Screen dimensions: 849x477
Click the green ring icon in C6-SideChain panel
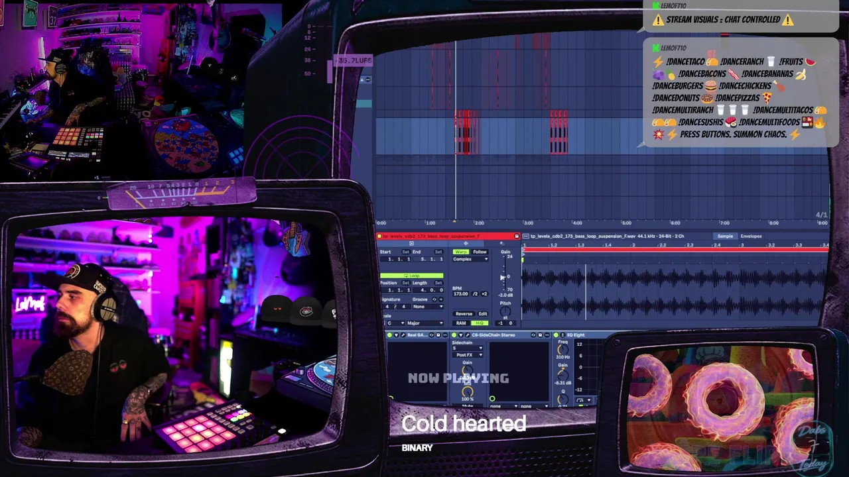pyautogui.click(x=492, y=399)
